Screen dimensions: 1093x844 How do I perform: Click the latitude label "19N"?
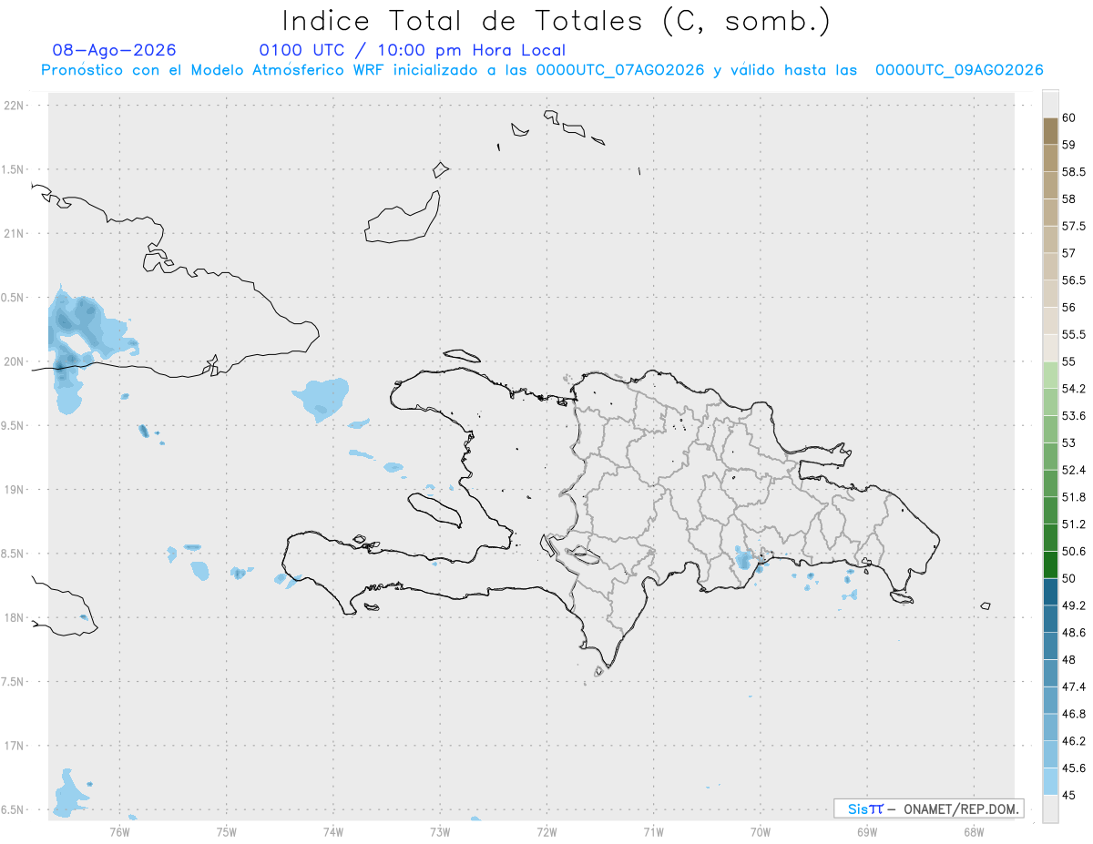tap(14, 490)
